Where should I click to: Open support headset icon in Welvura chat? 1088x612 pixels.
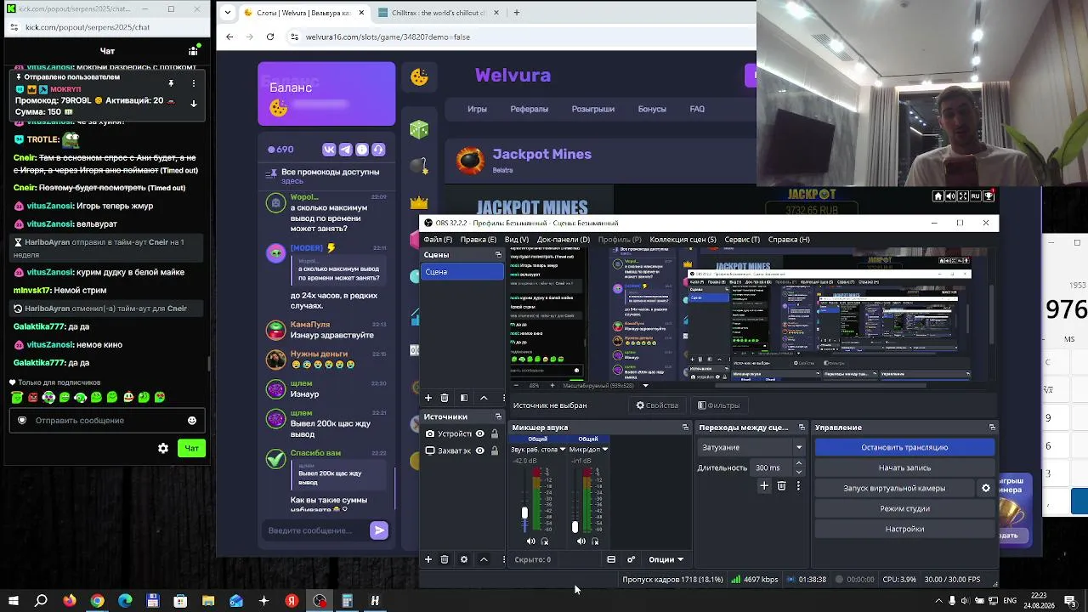378,150
